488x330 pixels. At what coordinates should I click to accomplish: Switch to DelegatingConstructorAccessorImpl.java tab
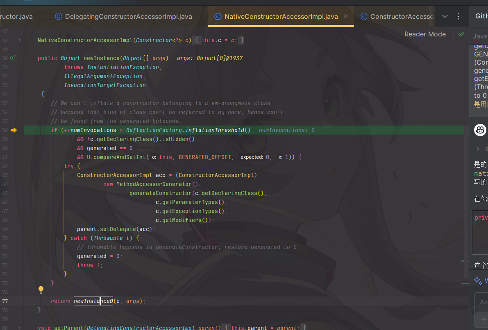(124, 16)
